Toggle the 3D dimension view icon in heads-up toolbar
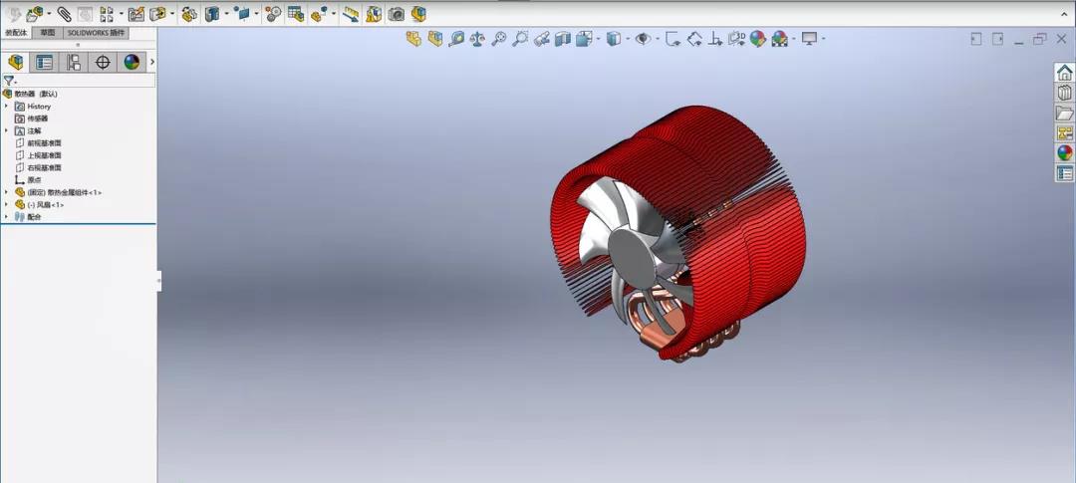Image resolution: width=1076 pixels, height=483 pixels. point(737,39)
